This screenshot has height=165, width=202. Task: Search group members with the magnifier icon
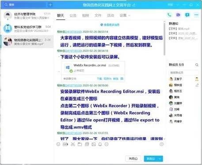[197, 65]
